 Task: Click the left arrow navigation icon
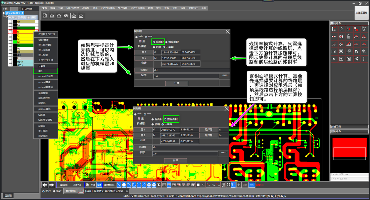45,185
